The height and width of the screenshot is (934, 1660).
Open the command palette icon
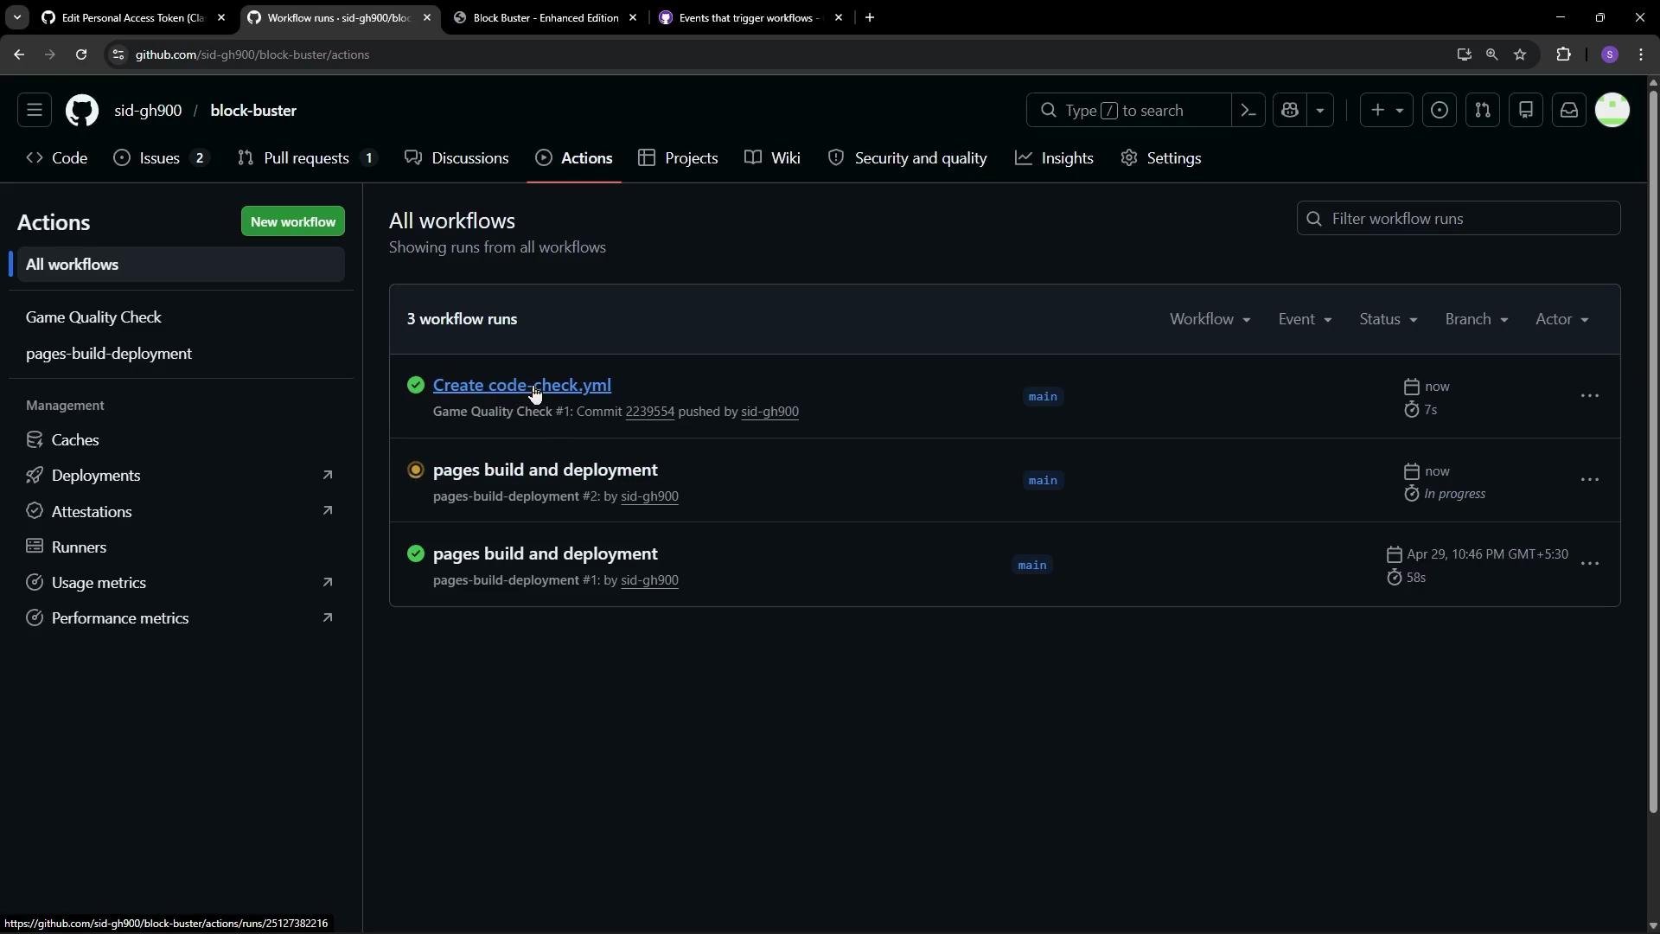1248,111
